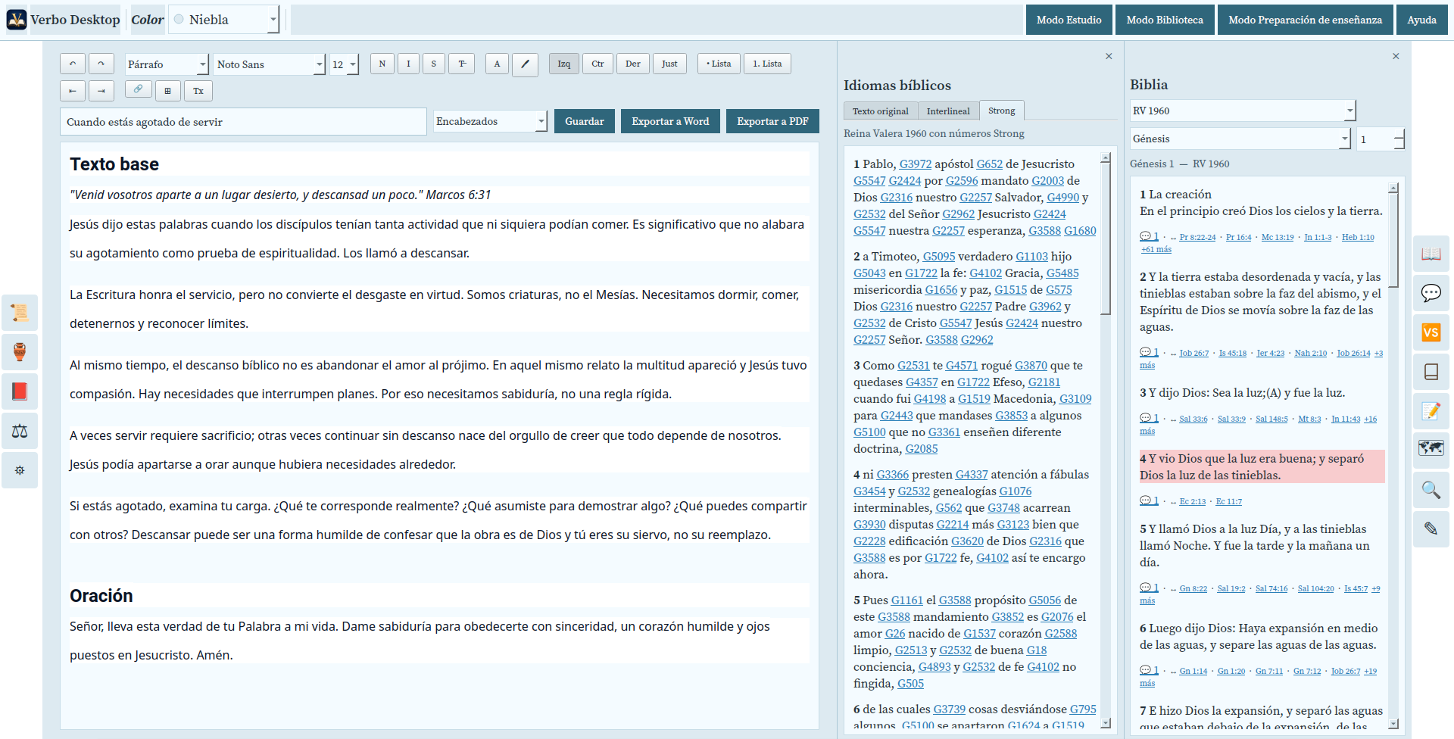1454x739 pixels.
Task: Click Exportar a PDF
Action: (772, 121)
